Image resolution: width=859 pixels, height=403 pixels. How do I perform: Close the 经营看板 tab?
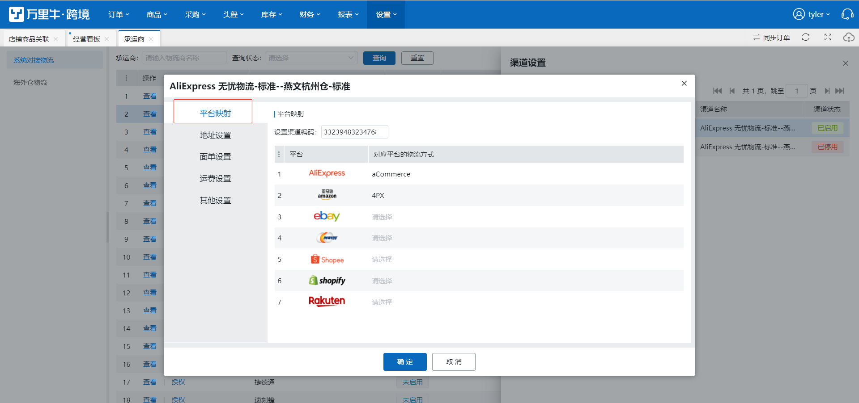tap(107, 39)
